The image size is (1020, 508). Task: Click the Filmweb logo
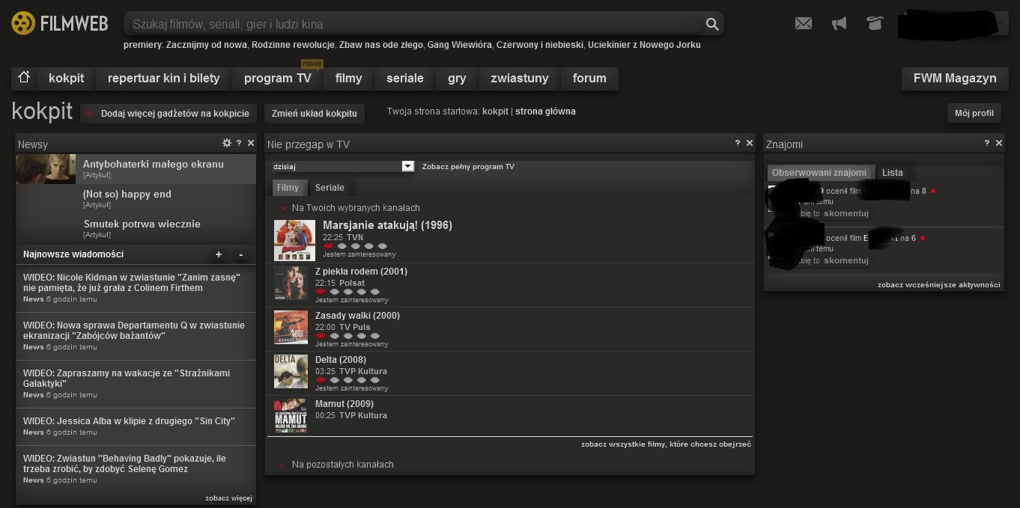59,22
